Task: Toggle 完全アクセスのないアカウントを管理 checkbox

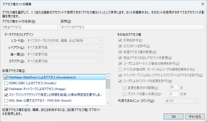Action: pos(120,58)
